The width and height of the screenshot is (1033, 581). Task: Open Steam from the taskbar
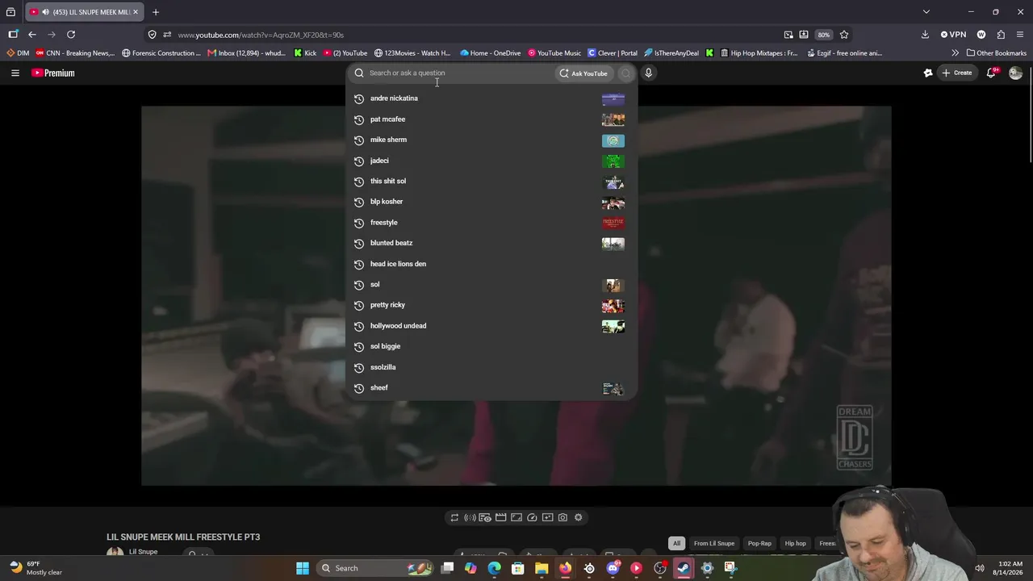683,568
